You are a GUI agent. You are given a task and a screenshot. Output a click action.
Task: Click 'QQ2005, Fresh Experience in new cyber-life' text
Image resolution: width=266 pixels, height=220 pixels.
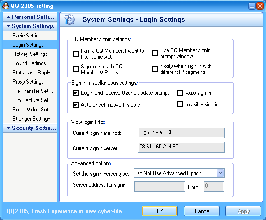click(64, 211)
